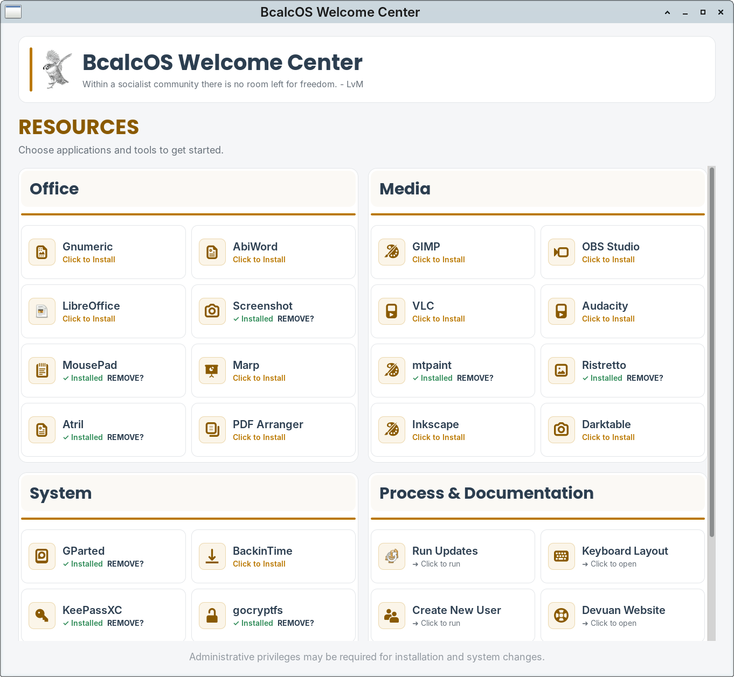Click the KeePassXC key icon
The image size is (734, 677).
(42, 616)
